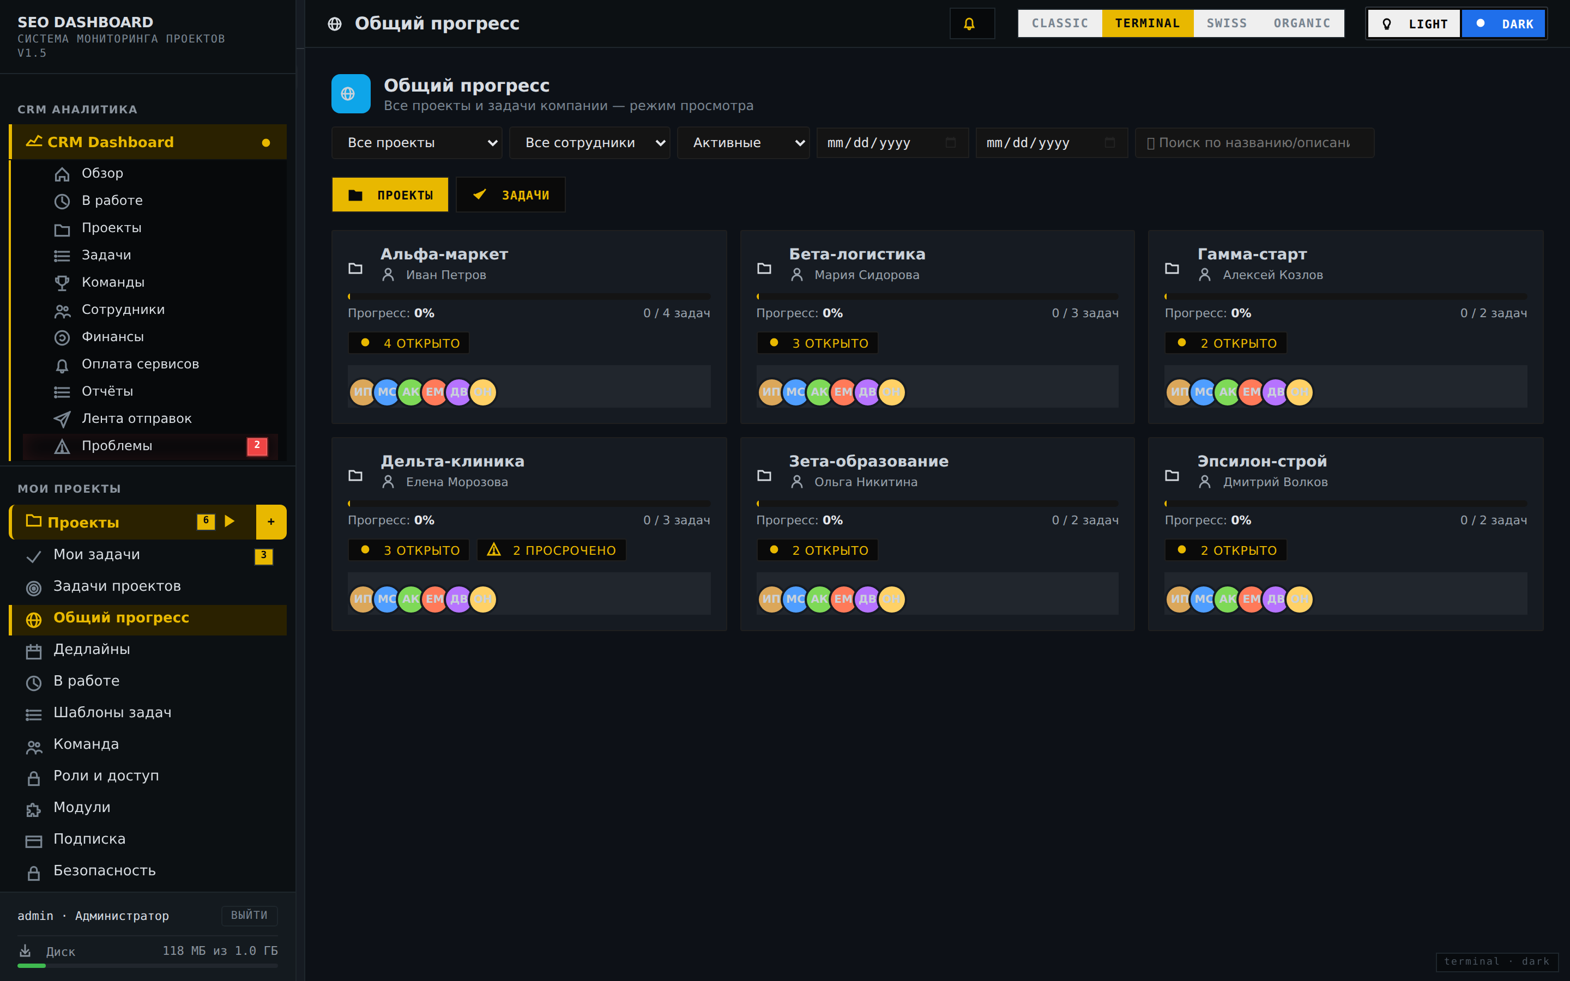1570x981 pixels.
Task: Open the Дельта-клиника project title
Action: [x=452, y=461]
